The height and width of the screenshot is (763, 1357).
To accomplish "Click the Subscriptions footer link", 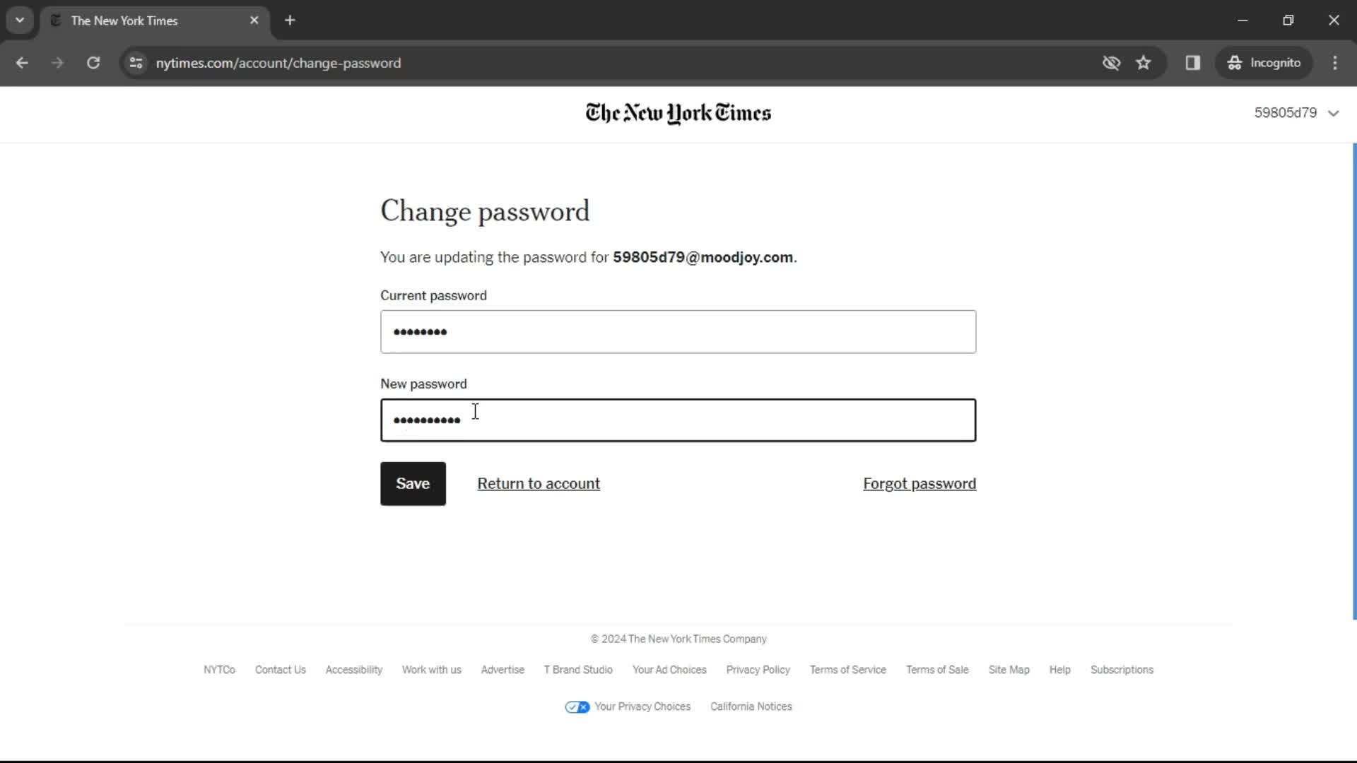I will [1122, 670].
